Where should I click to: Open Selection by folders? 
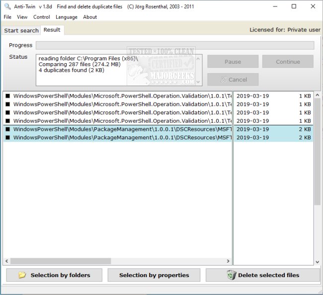(54, 275)
